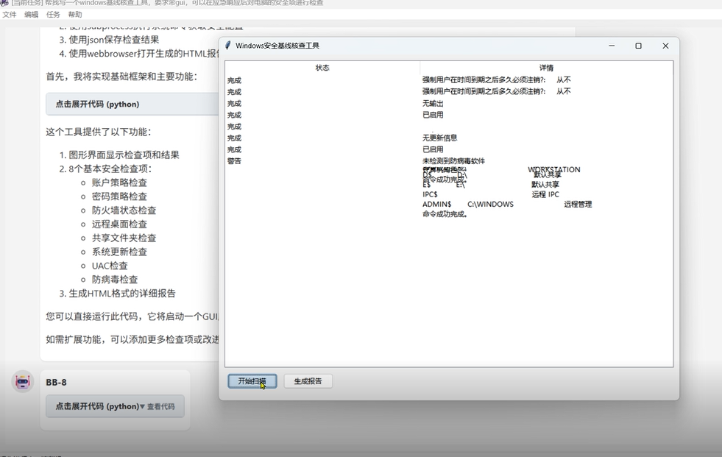Open the 帮助 menu
Viewport: 722px width, 457px height.
pyautogui.click(x=74, y=15)
